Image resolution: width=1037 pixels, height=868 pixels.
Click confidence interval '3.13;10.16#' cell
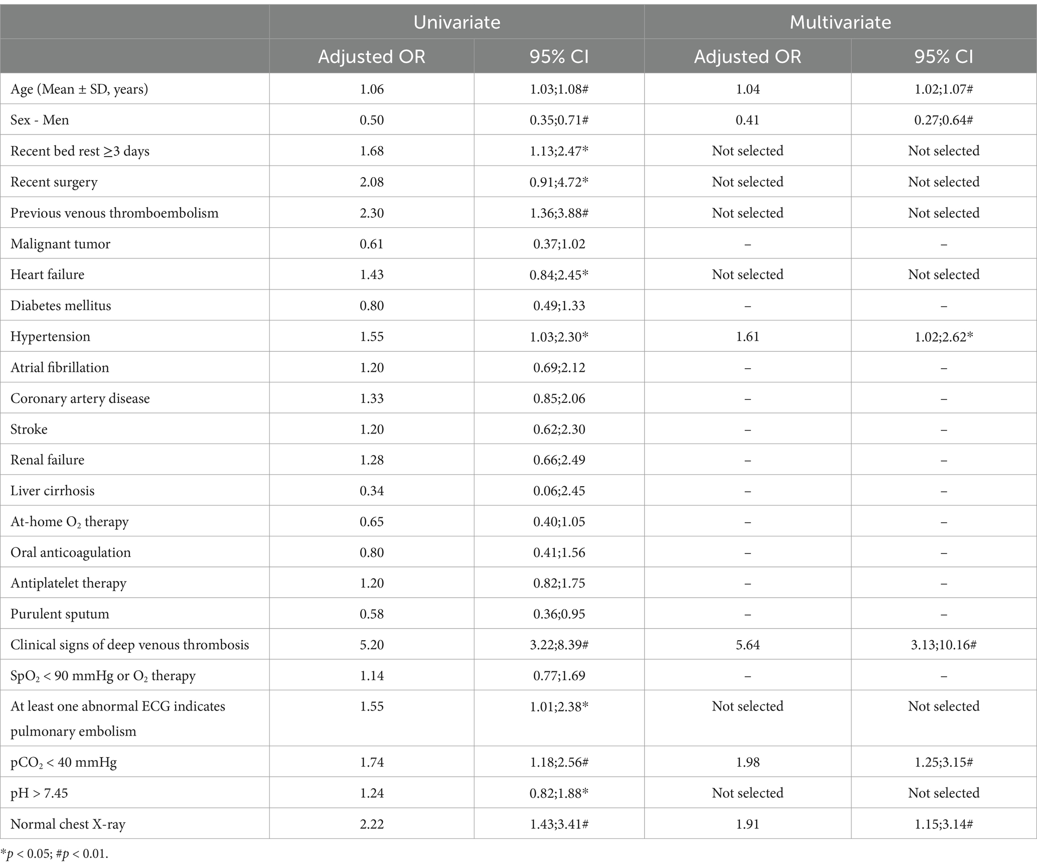(x=943, y=645)
